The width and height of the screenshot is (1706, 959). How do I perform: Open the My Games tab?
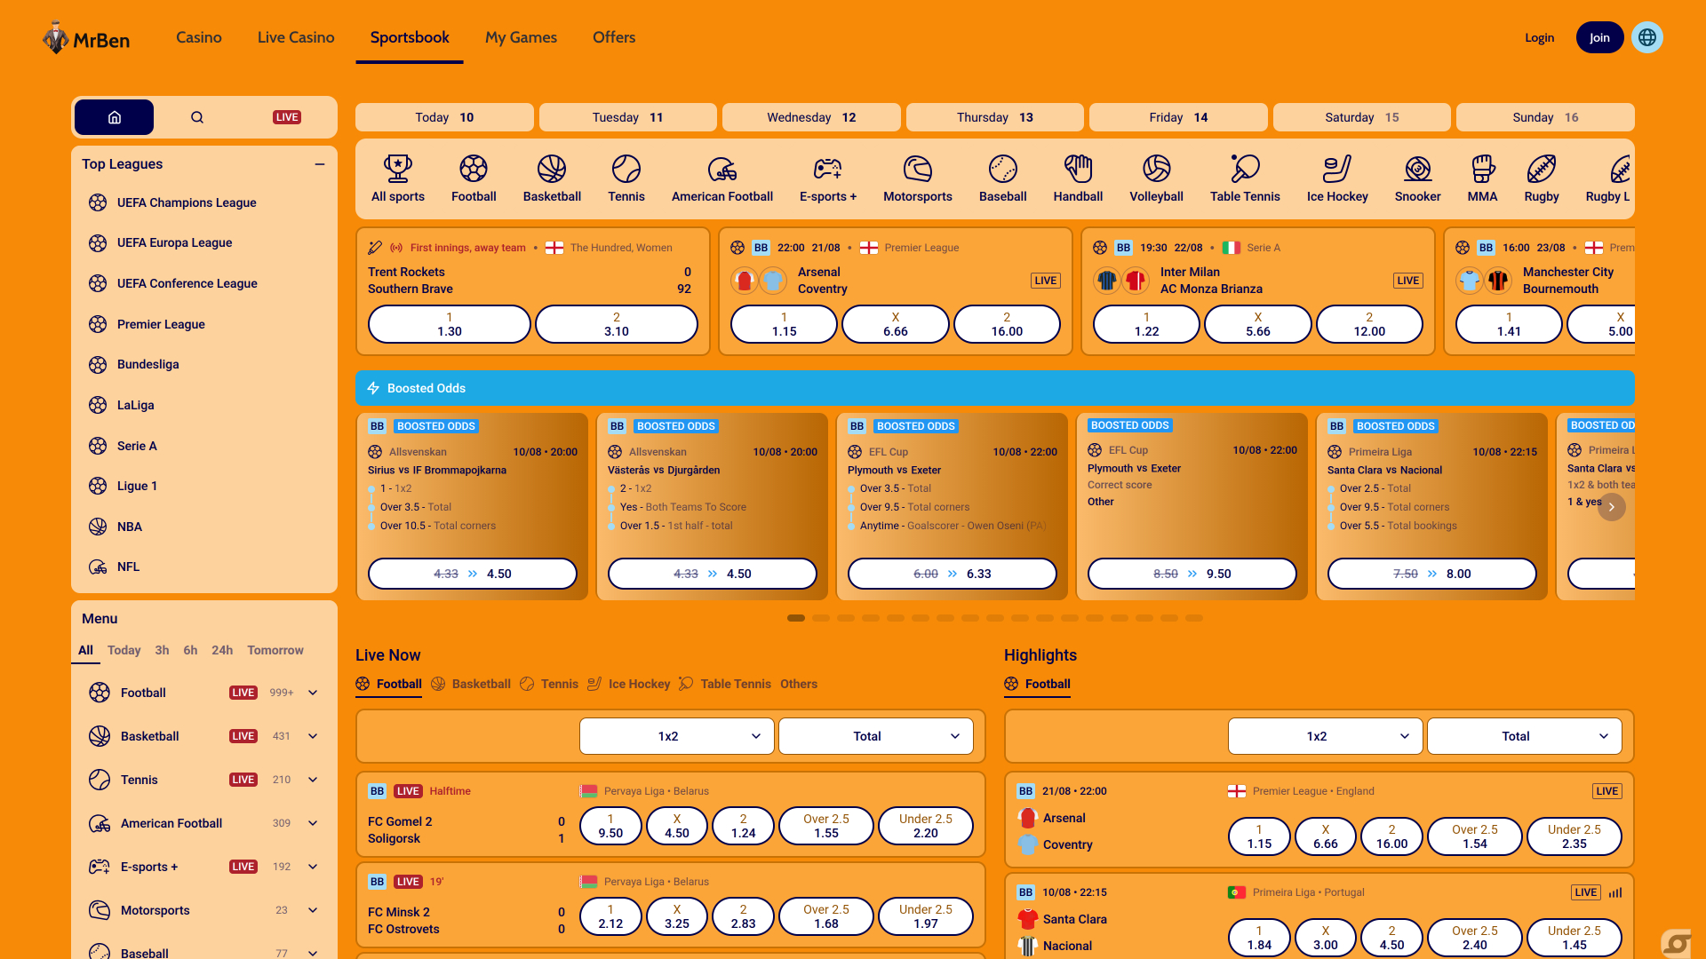521,37
